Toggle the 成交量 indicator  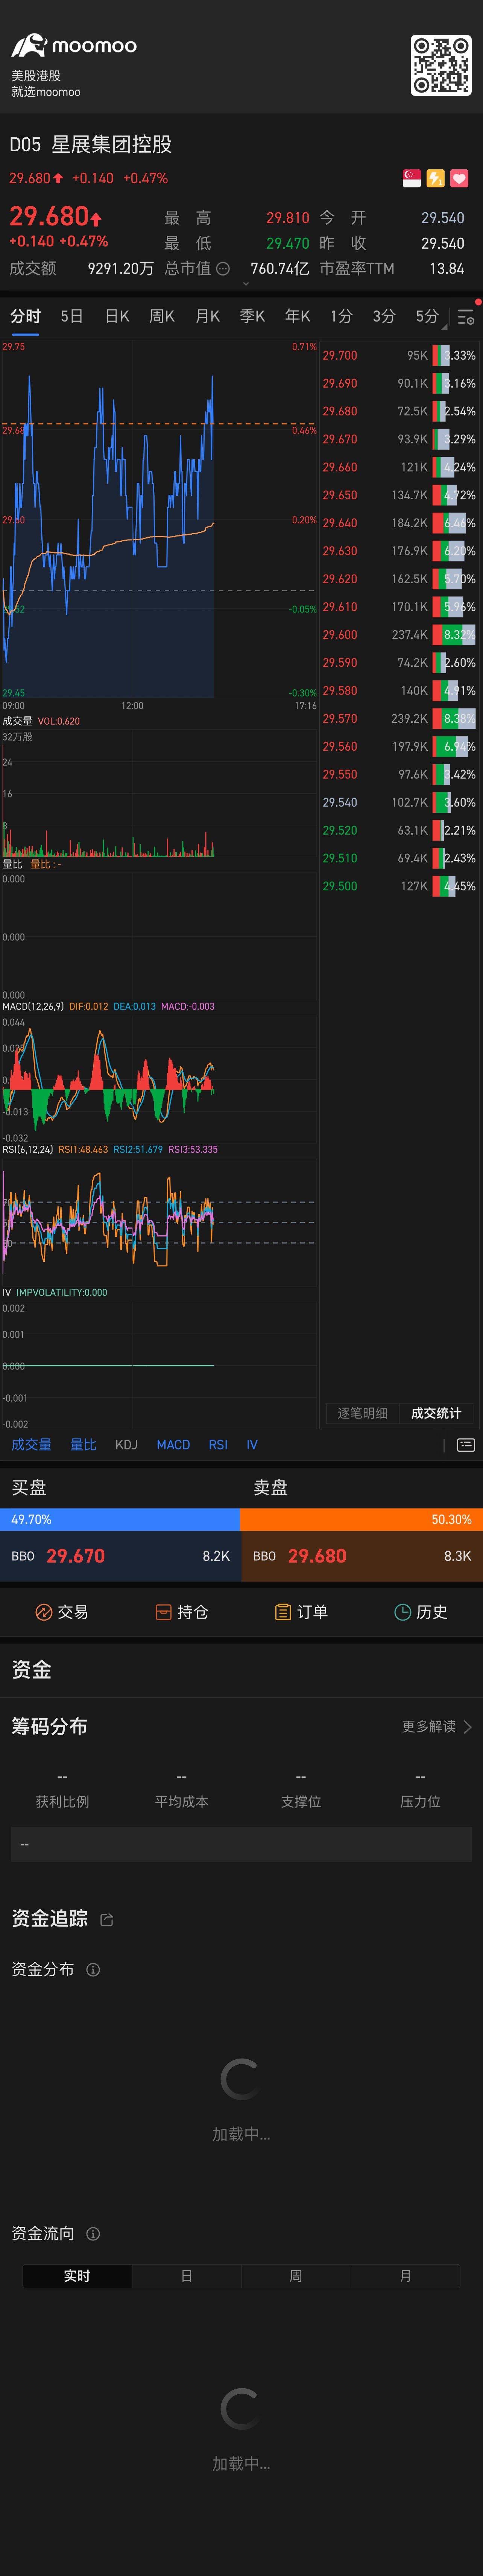pos(31,1445)
